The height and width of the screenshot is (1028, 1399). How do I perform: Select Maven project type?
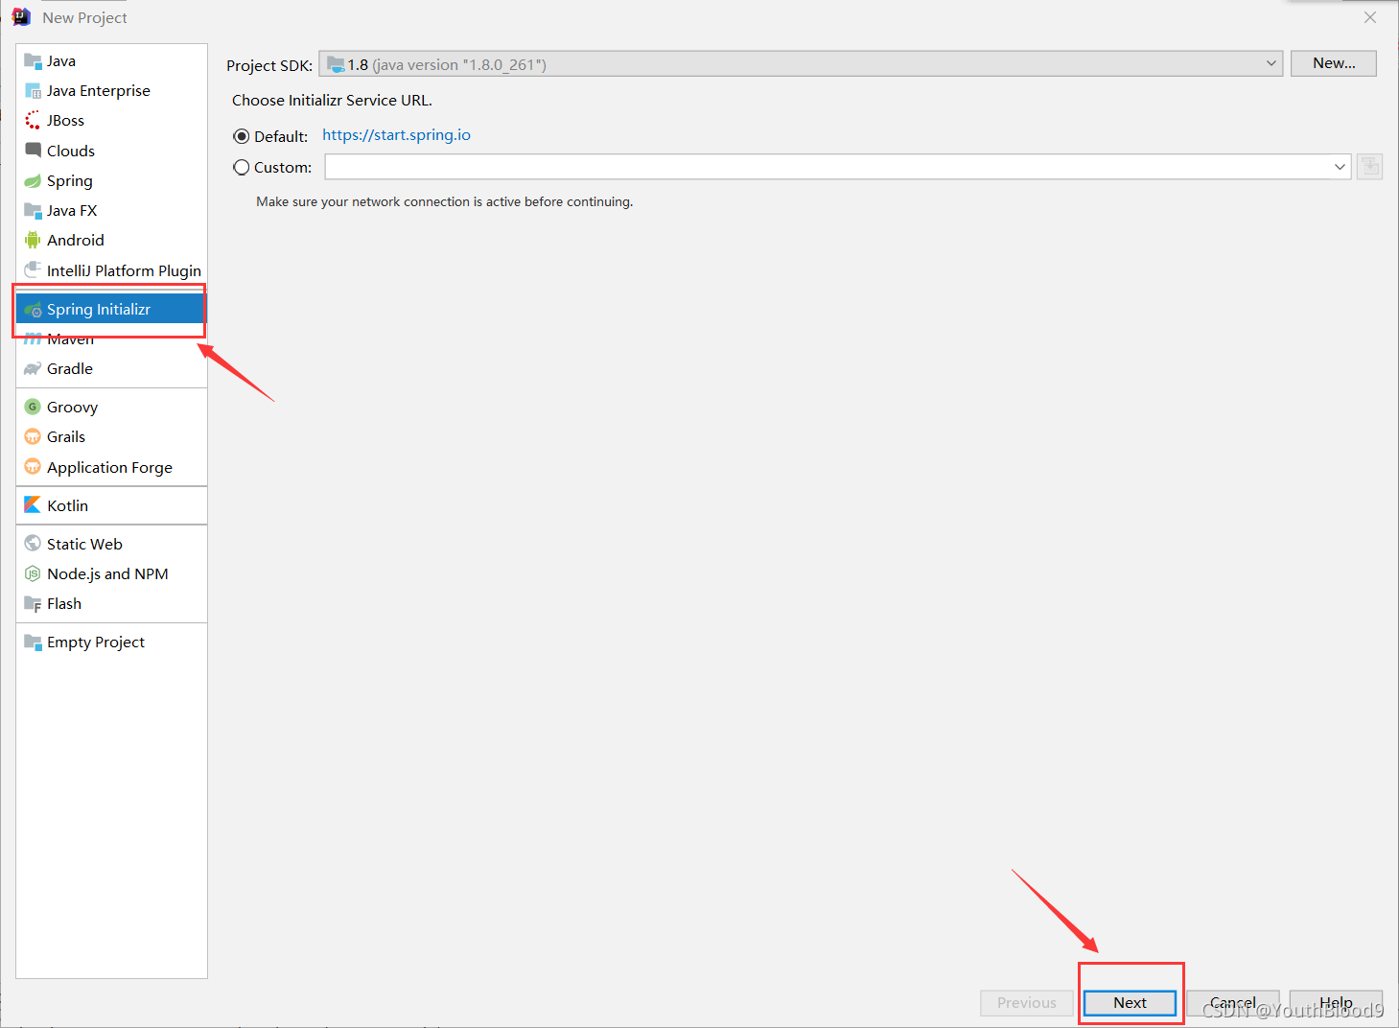[111, 339]
